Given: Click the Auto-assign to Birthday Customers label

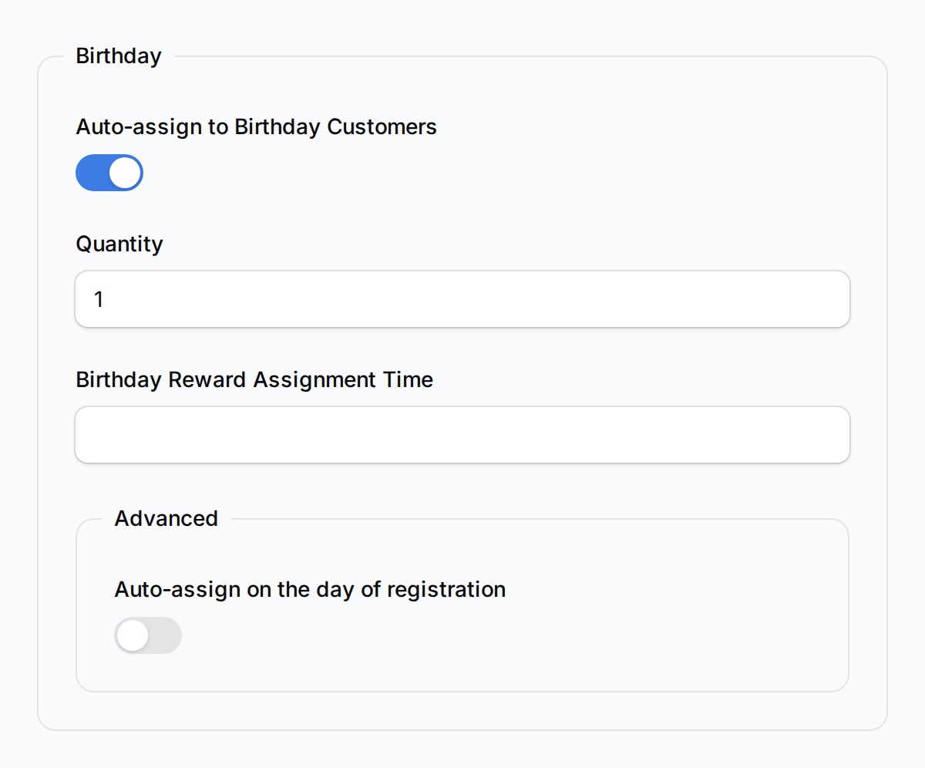Looking at the screenshot, I should (x=256, y=126).
